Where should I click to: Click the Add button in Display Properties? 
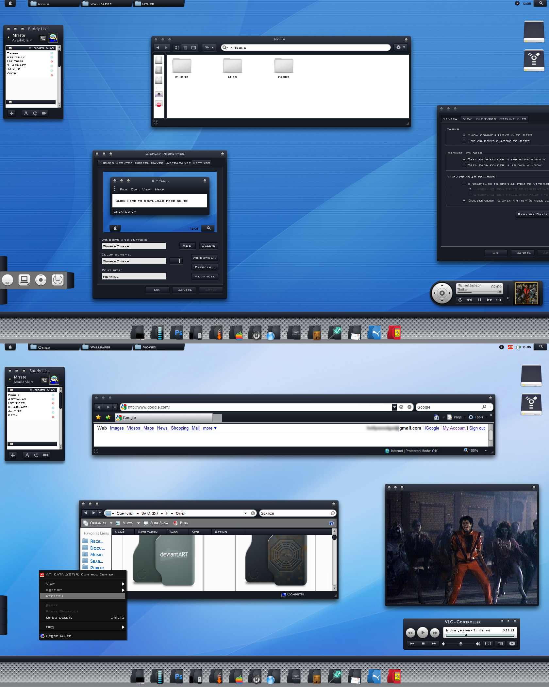pyautogui.click(x=187, y=246)
